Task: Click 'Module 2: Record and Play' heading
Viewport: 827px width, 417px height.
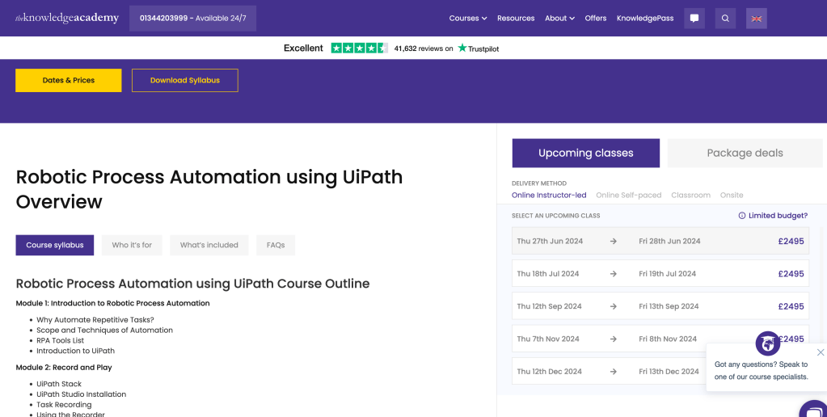Action: 64,368
